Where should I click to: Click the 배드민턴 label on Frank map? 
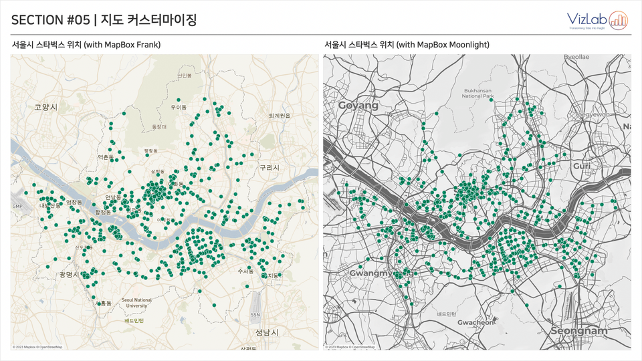[134, 321]
